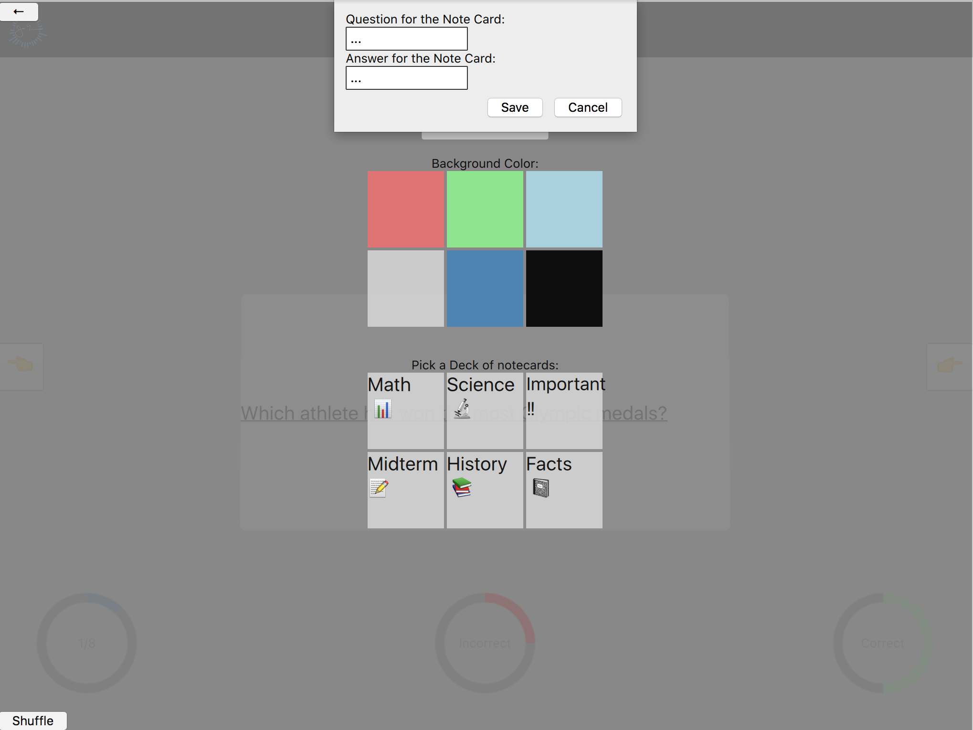Open the Midterm deck memo icon
The height and width of the screenshot is (730, 973).
point(379,488)
